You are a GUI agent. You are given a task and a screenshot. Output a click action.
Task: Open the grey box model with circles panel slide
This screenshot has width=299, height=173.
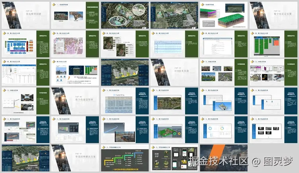click(x=75, y=130)
